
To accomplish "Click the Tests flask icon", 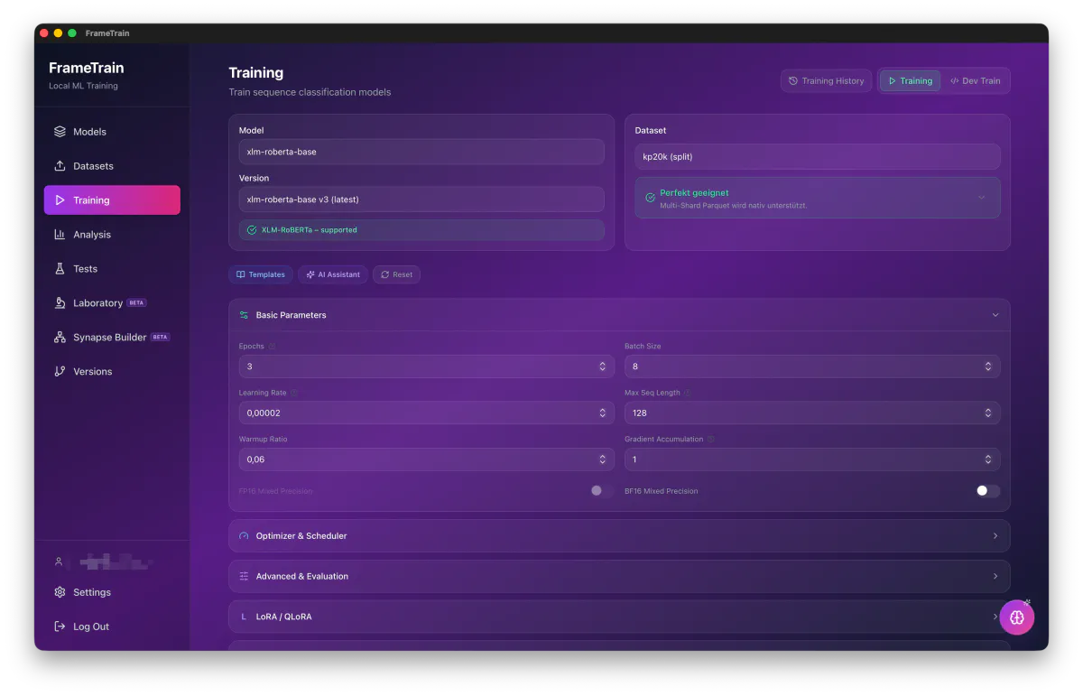I will pyautogui.click(x=60, y=268).
